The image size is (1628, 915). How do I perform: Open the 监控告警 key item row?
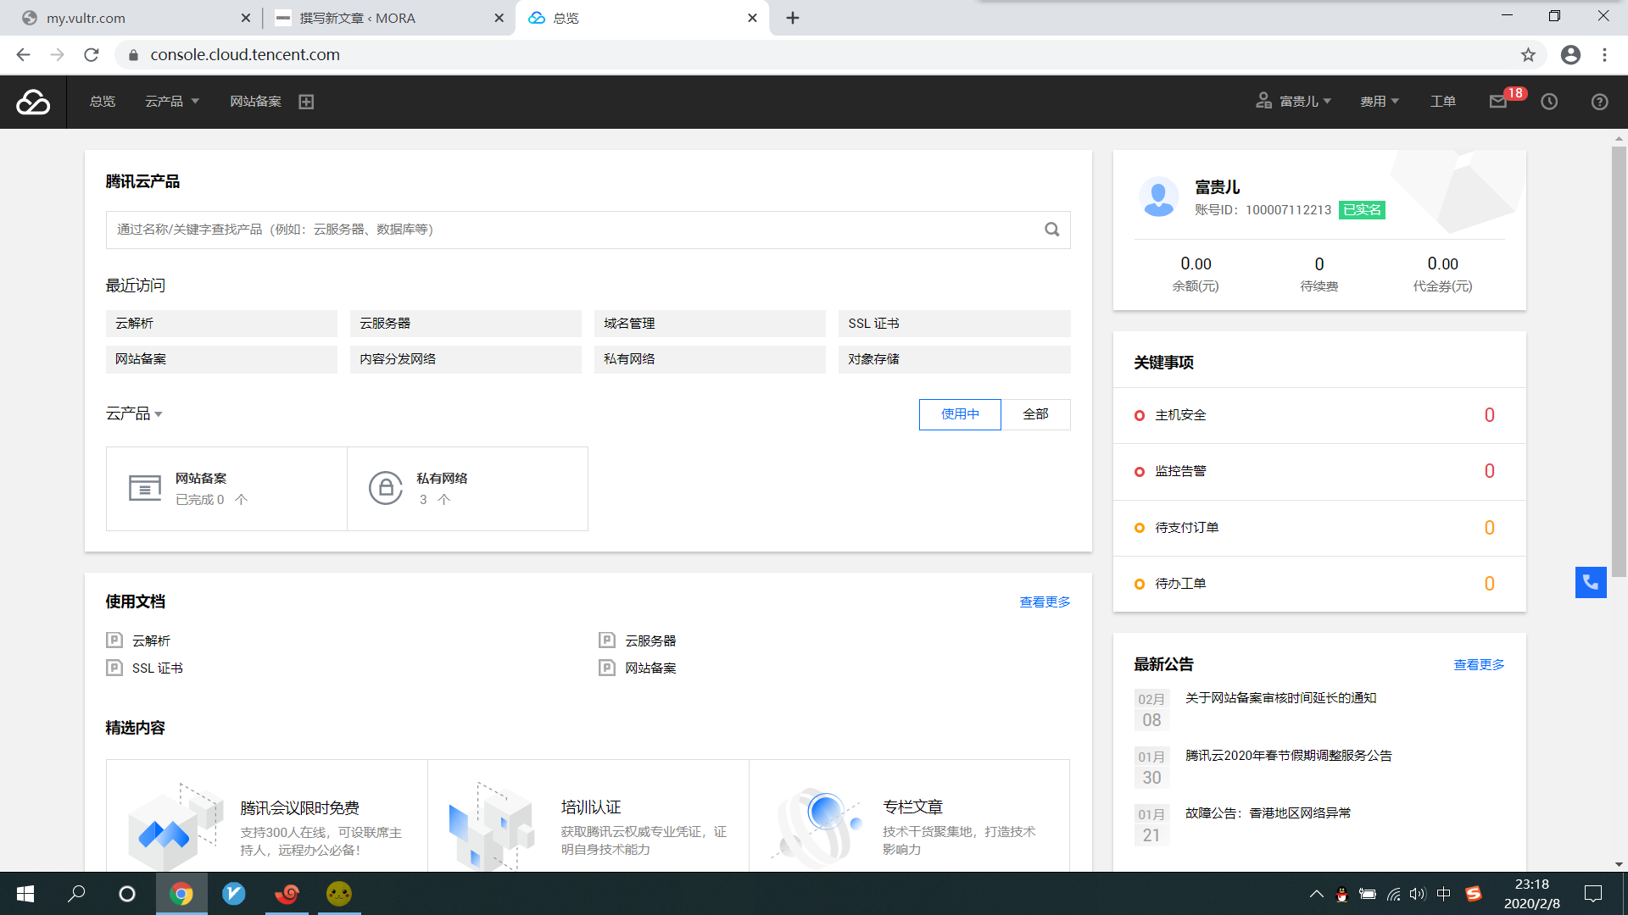(x=1319, y=471)
